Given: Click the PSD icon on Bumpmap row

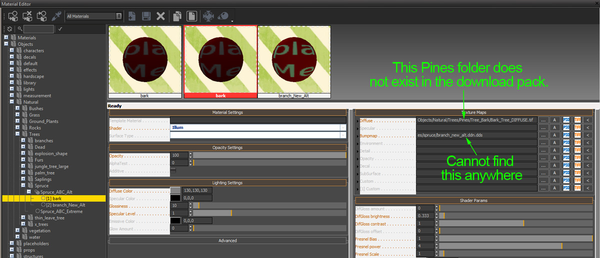Looking at the screenshot, I should [566, 135].
